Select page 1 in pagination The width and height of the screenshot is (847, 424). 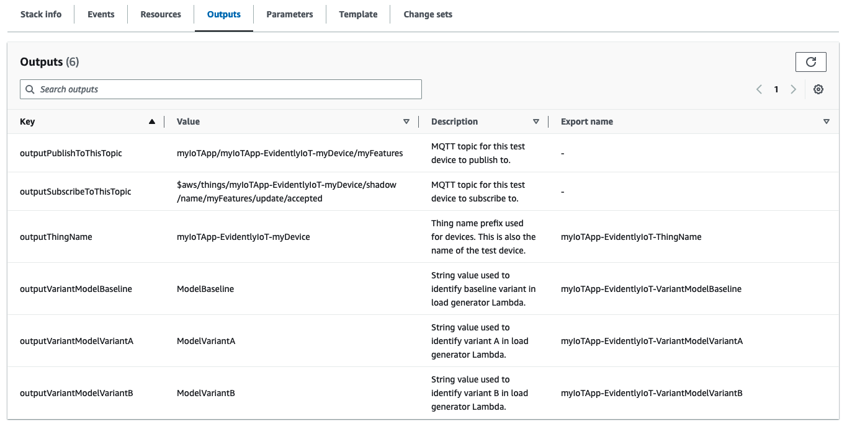point(776,89)
